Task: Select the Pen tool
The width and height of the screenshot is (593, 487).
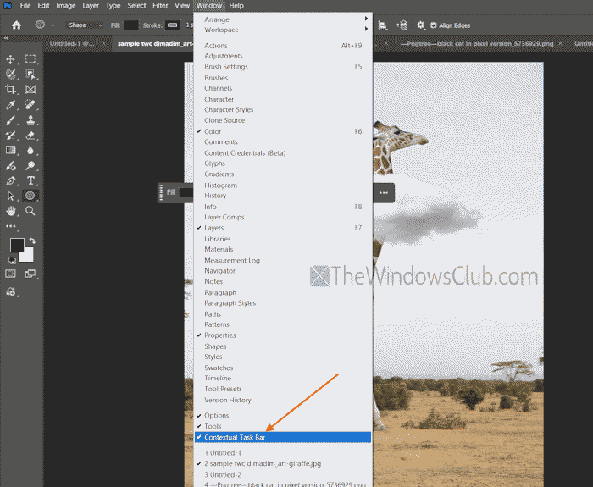Action: tap(10, 180)
